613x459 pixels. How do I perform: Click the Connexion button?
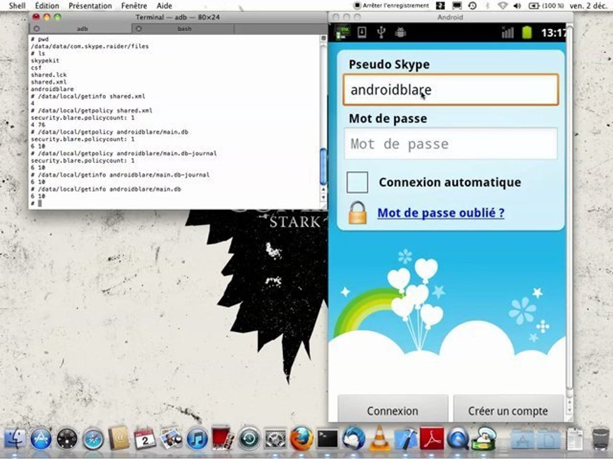point(393,409)
